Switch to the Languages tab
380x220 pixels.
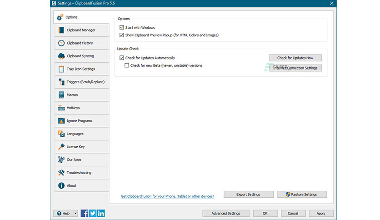pyautogui.click(x=82, y=134)
